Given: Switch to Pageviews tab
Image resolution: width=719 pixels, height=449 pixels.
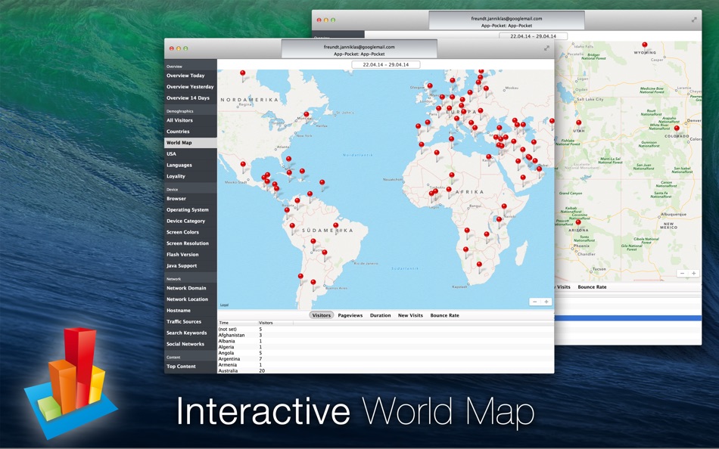Looking at the screenshot, I should point(350,315).
